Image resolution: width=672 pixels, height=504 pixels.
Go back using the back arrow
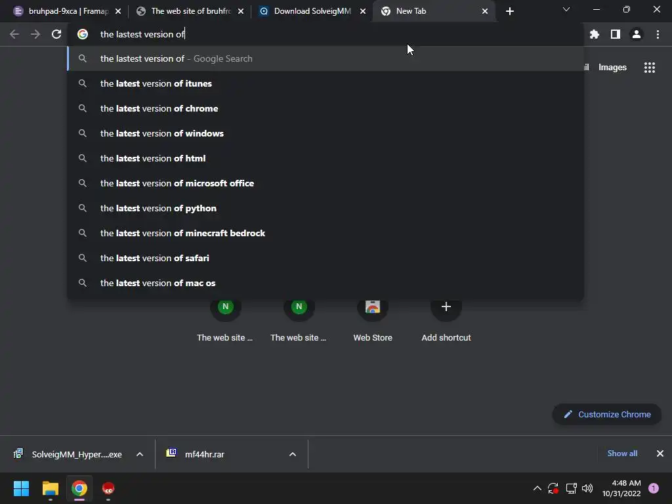pos(14,34)
